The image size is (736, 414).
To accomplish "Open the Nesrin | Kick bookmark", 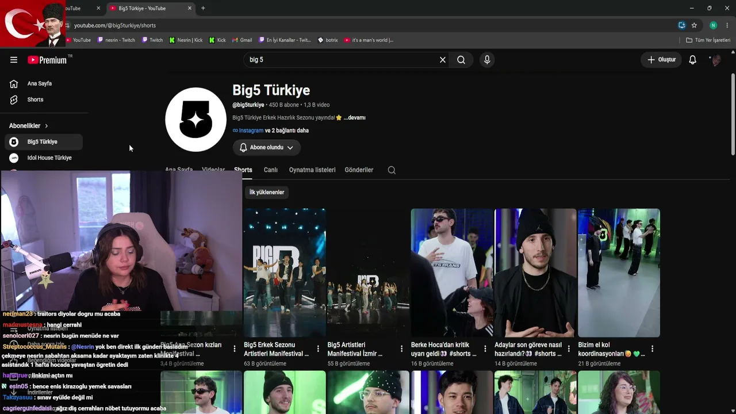I will click(186, 40).
